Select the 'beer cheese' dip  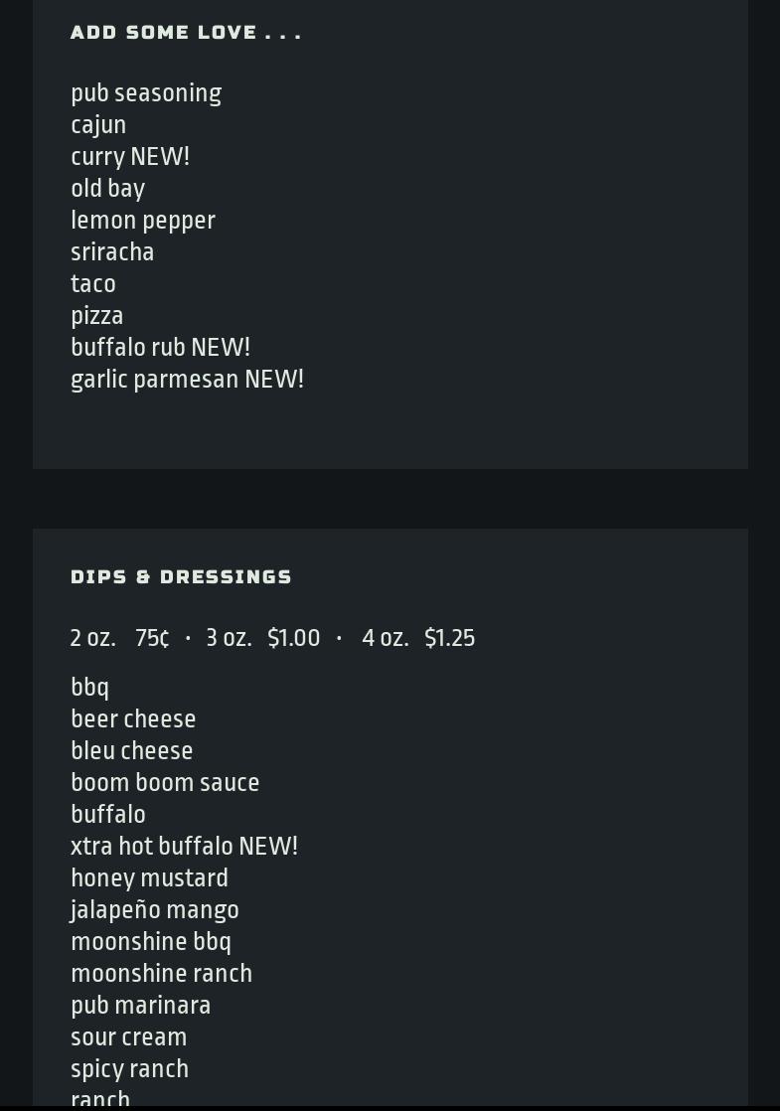coord(133,719)
